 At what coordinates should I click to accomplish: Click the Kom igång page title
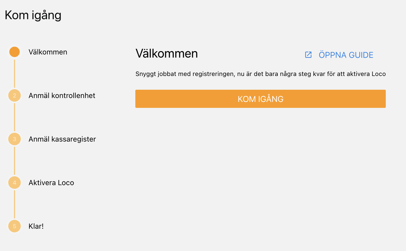33,15
